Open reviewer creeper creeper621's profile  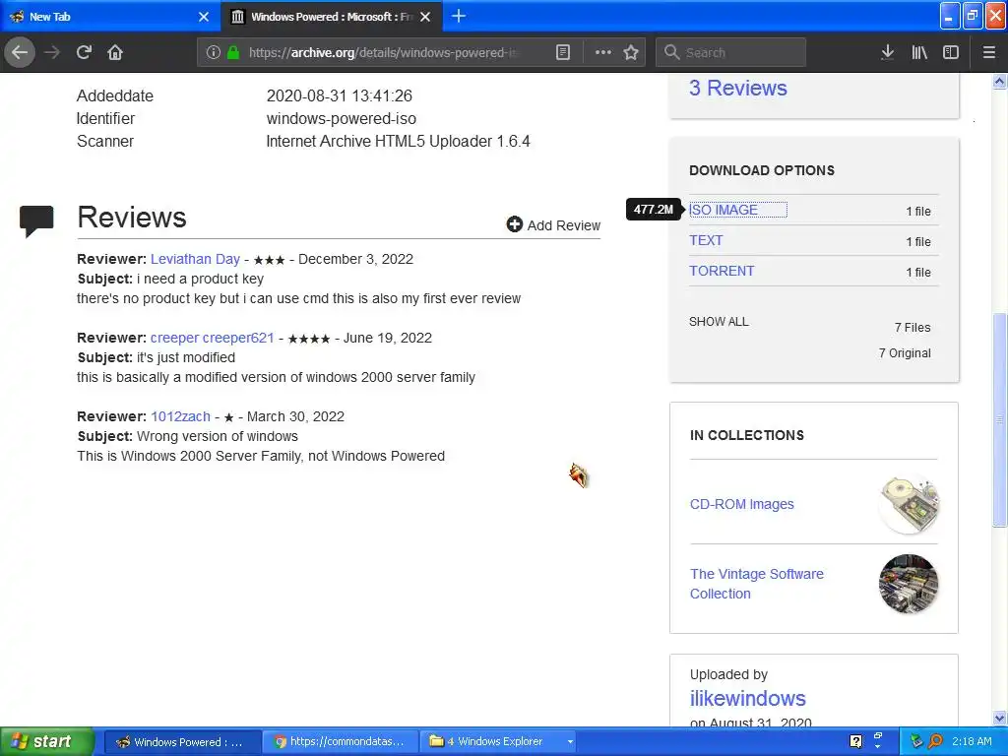213,338
